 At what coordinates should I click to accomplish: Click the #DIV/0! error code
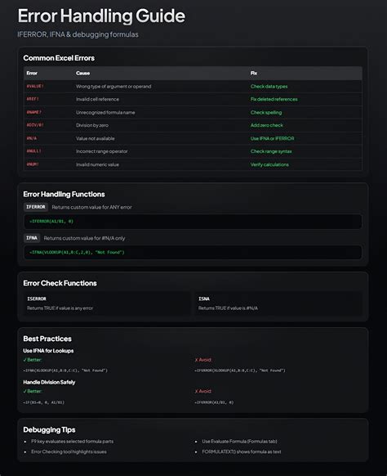(35, 125)
